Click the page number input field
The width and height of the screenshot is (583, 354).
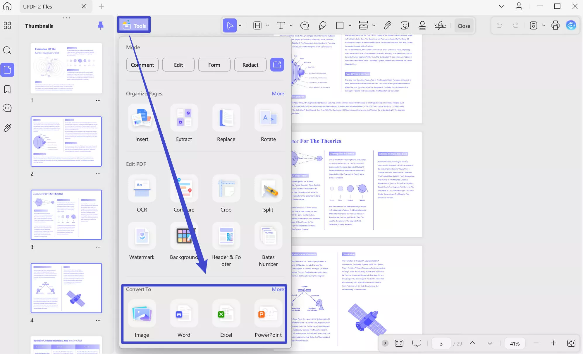coord(441,343)
